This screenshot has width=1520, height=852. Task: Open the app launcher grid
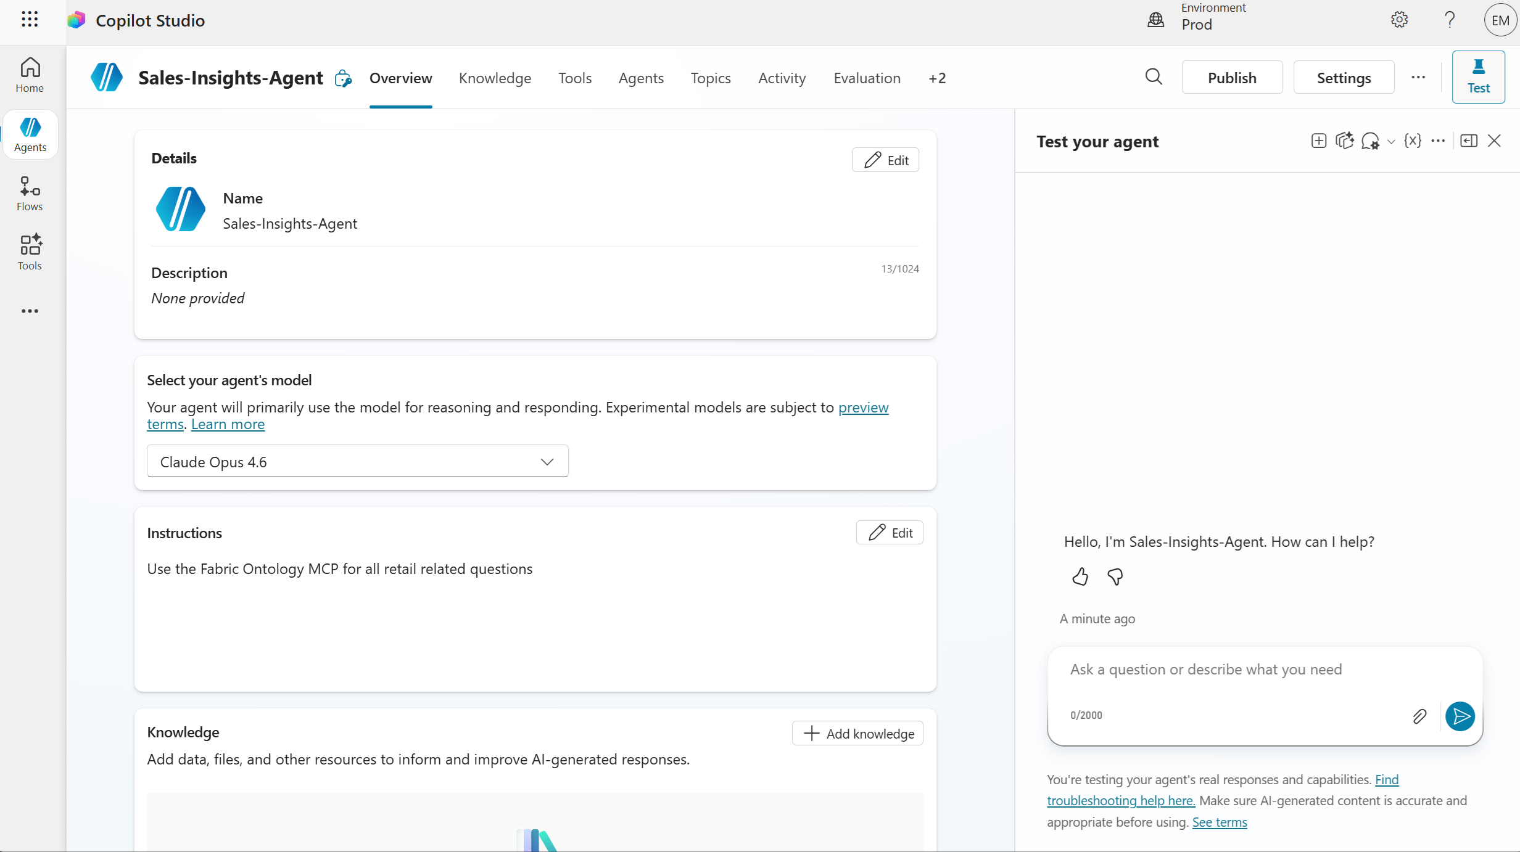point(30,19)
